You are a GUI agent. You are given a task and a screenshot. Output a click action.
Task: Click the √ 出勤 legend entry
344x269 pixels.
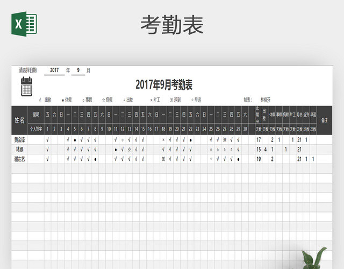coord(45,100)
